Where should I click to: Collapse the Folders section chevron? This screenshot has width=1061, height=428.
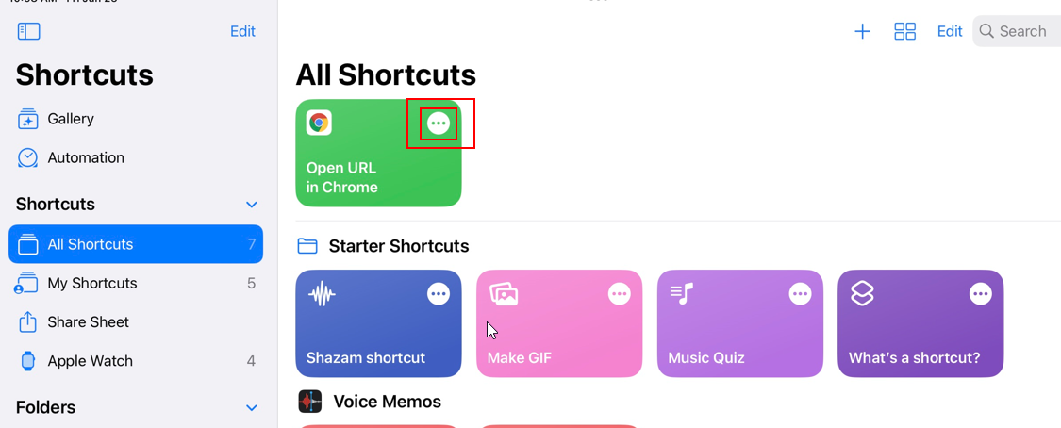[x=252, y=408]
